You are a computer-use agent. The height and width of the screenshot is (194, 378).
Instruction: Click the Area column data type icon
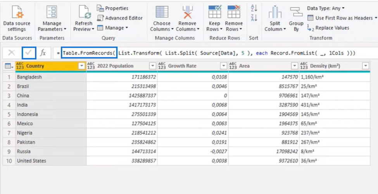tap(233, 66)
